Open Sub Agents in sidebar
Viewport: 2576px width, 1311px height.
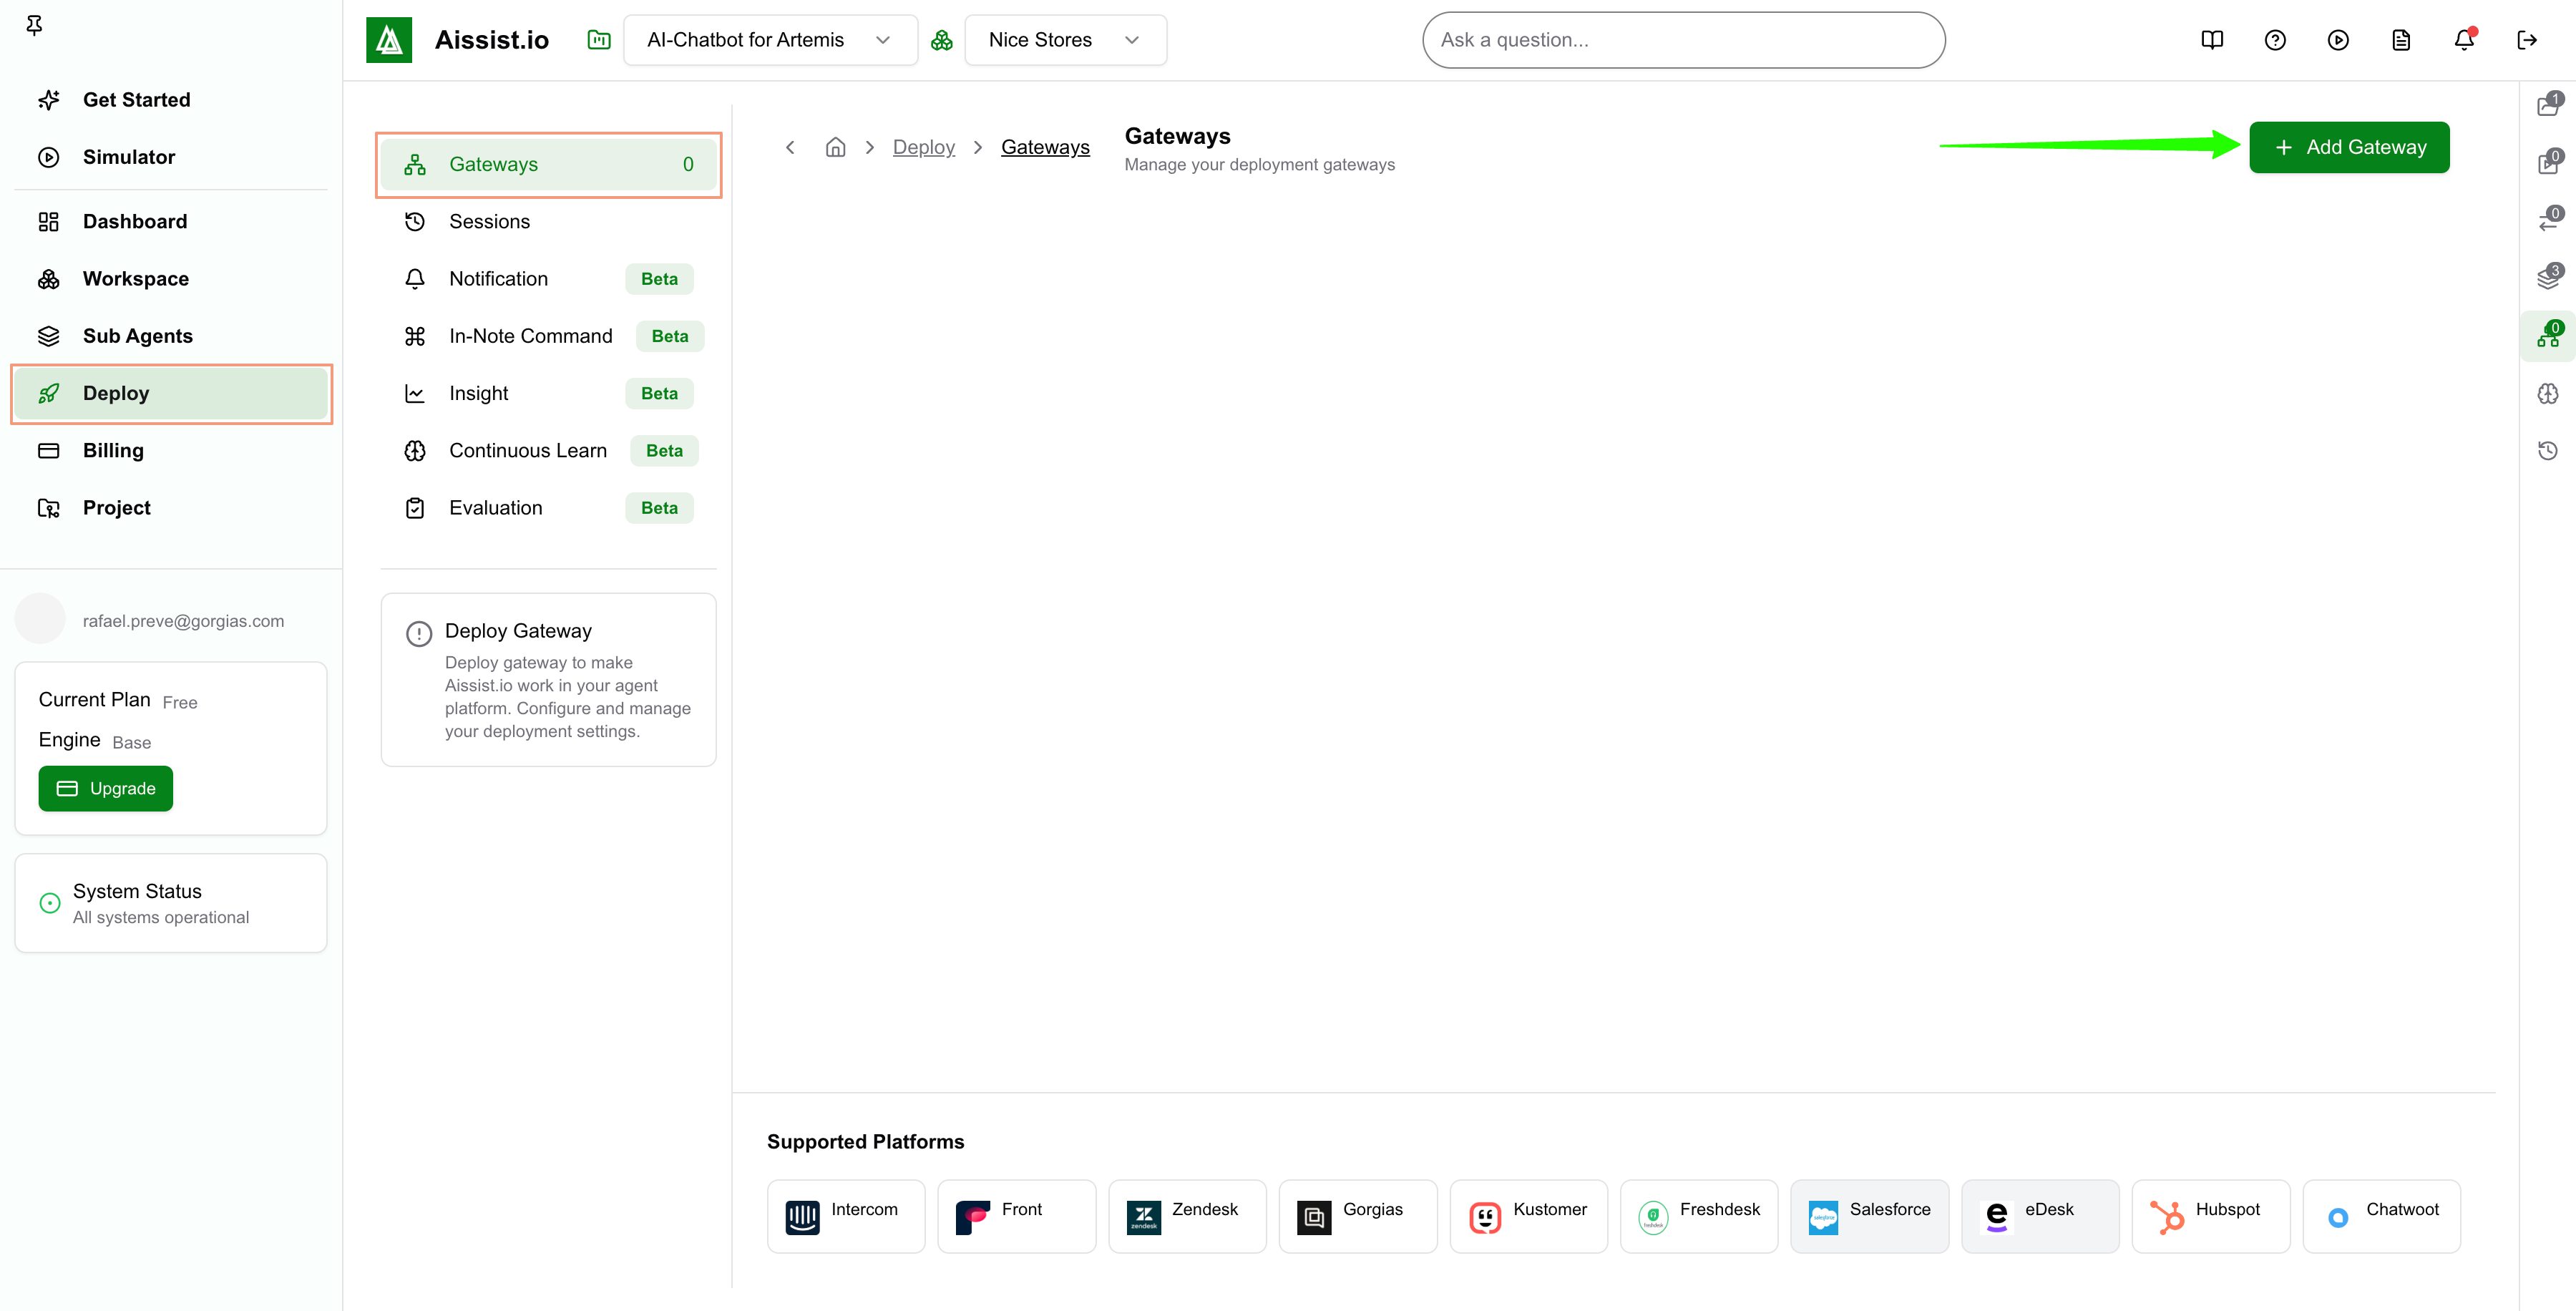171,336
